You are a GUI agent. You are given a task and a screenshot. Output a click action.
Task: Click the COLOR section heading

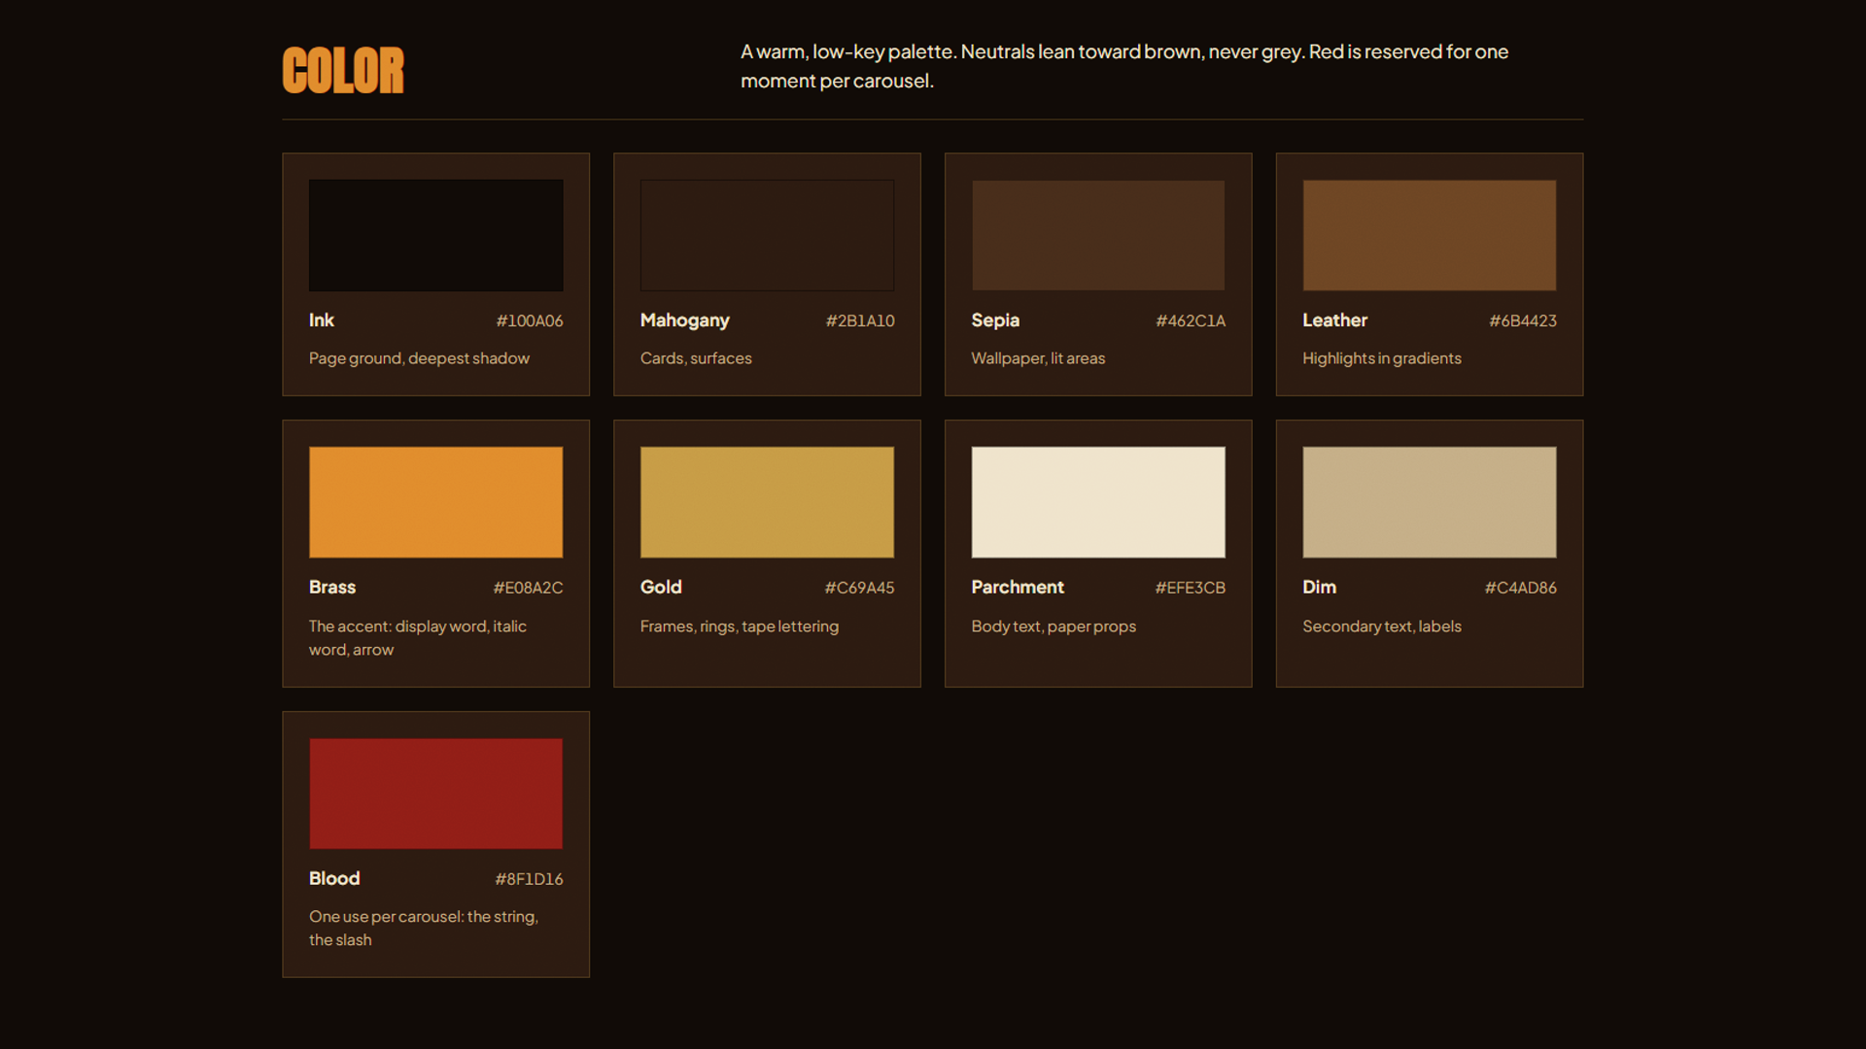point(343,71)
